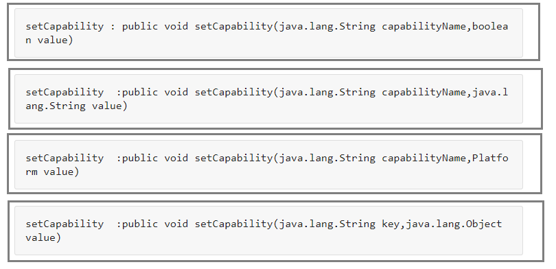The image size is (556, 269).
Task: Click wrapped line 'rm value)'
Action: pos(52,172)
